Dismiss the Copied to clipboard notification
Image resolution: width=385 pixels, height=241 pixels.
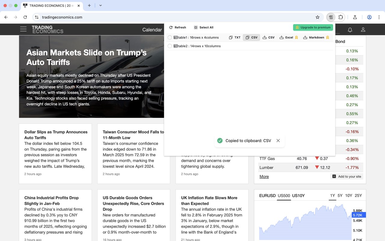[278, 141]
